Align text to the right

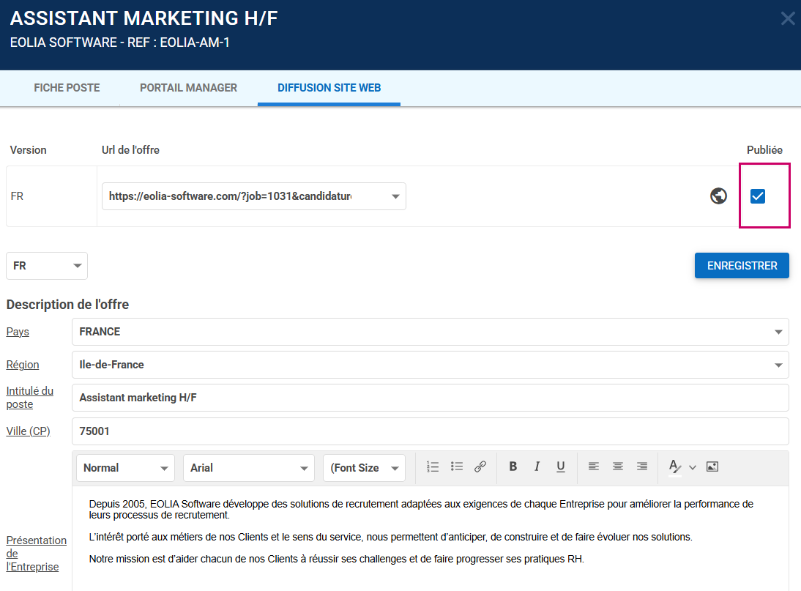[642, 467]
